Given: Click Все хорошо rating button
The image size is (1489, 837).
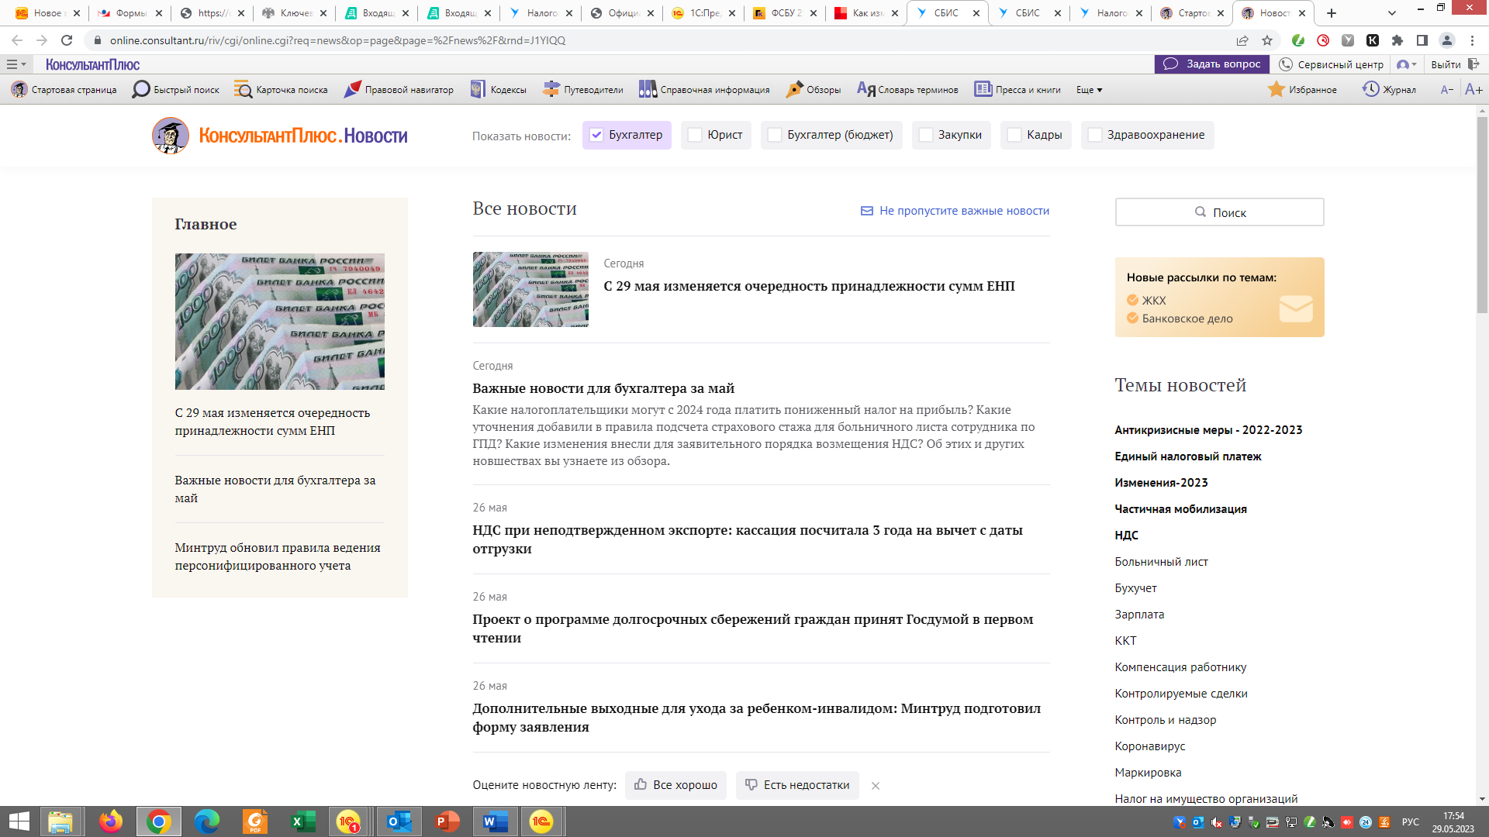Looking at the screenshot, I should [x=675, y=785].
